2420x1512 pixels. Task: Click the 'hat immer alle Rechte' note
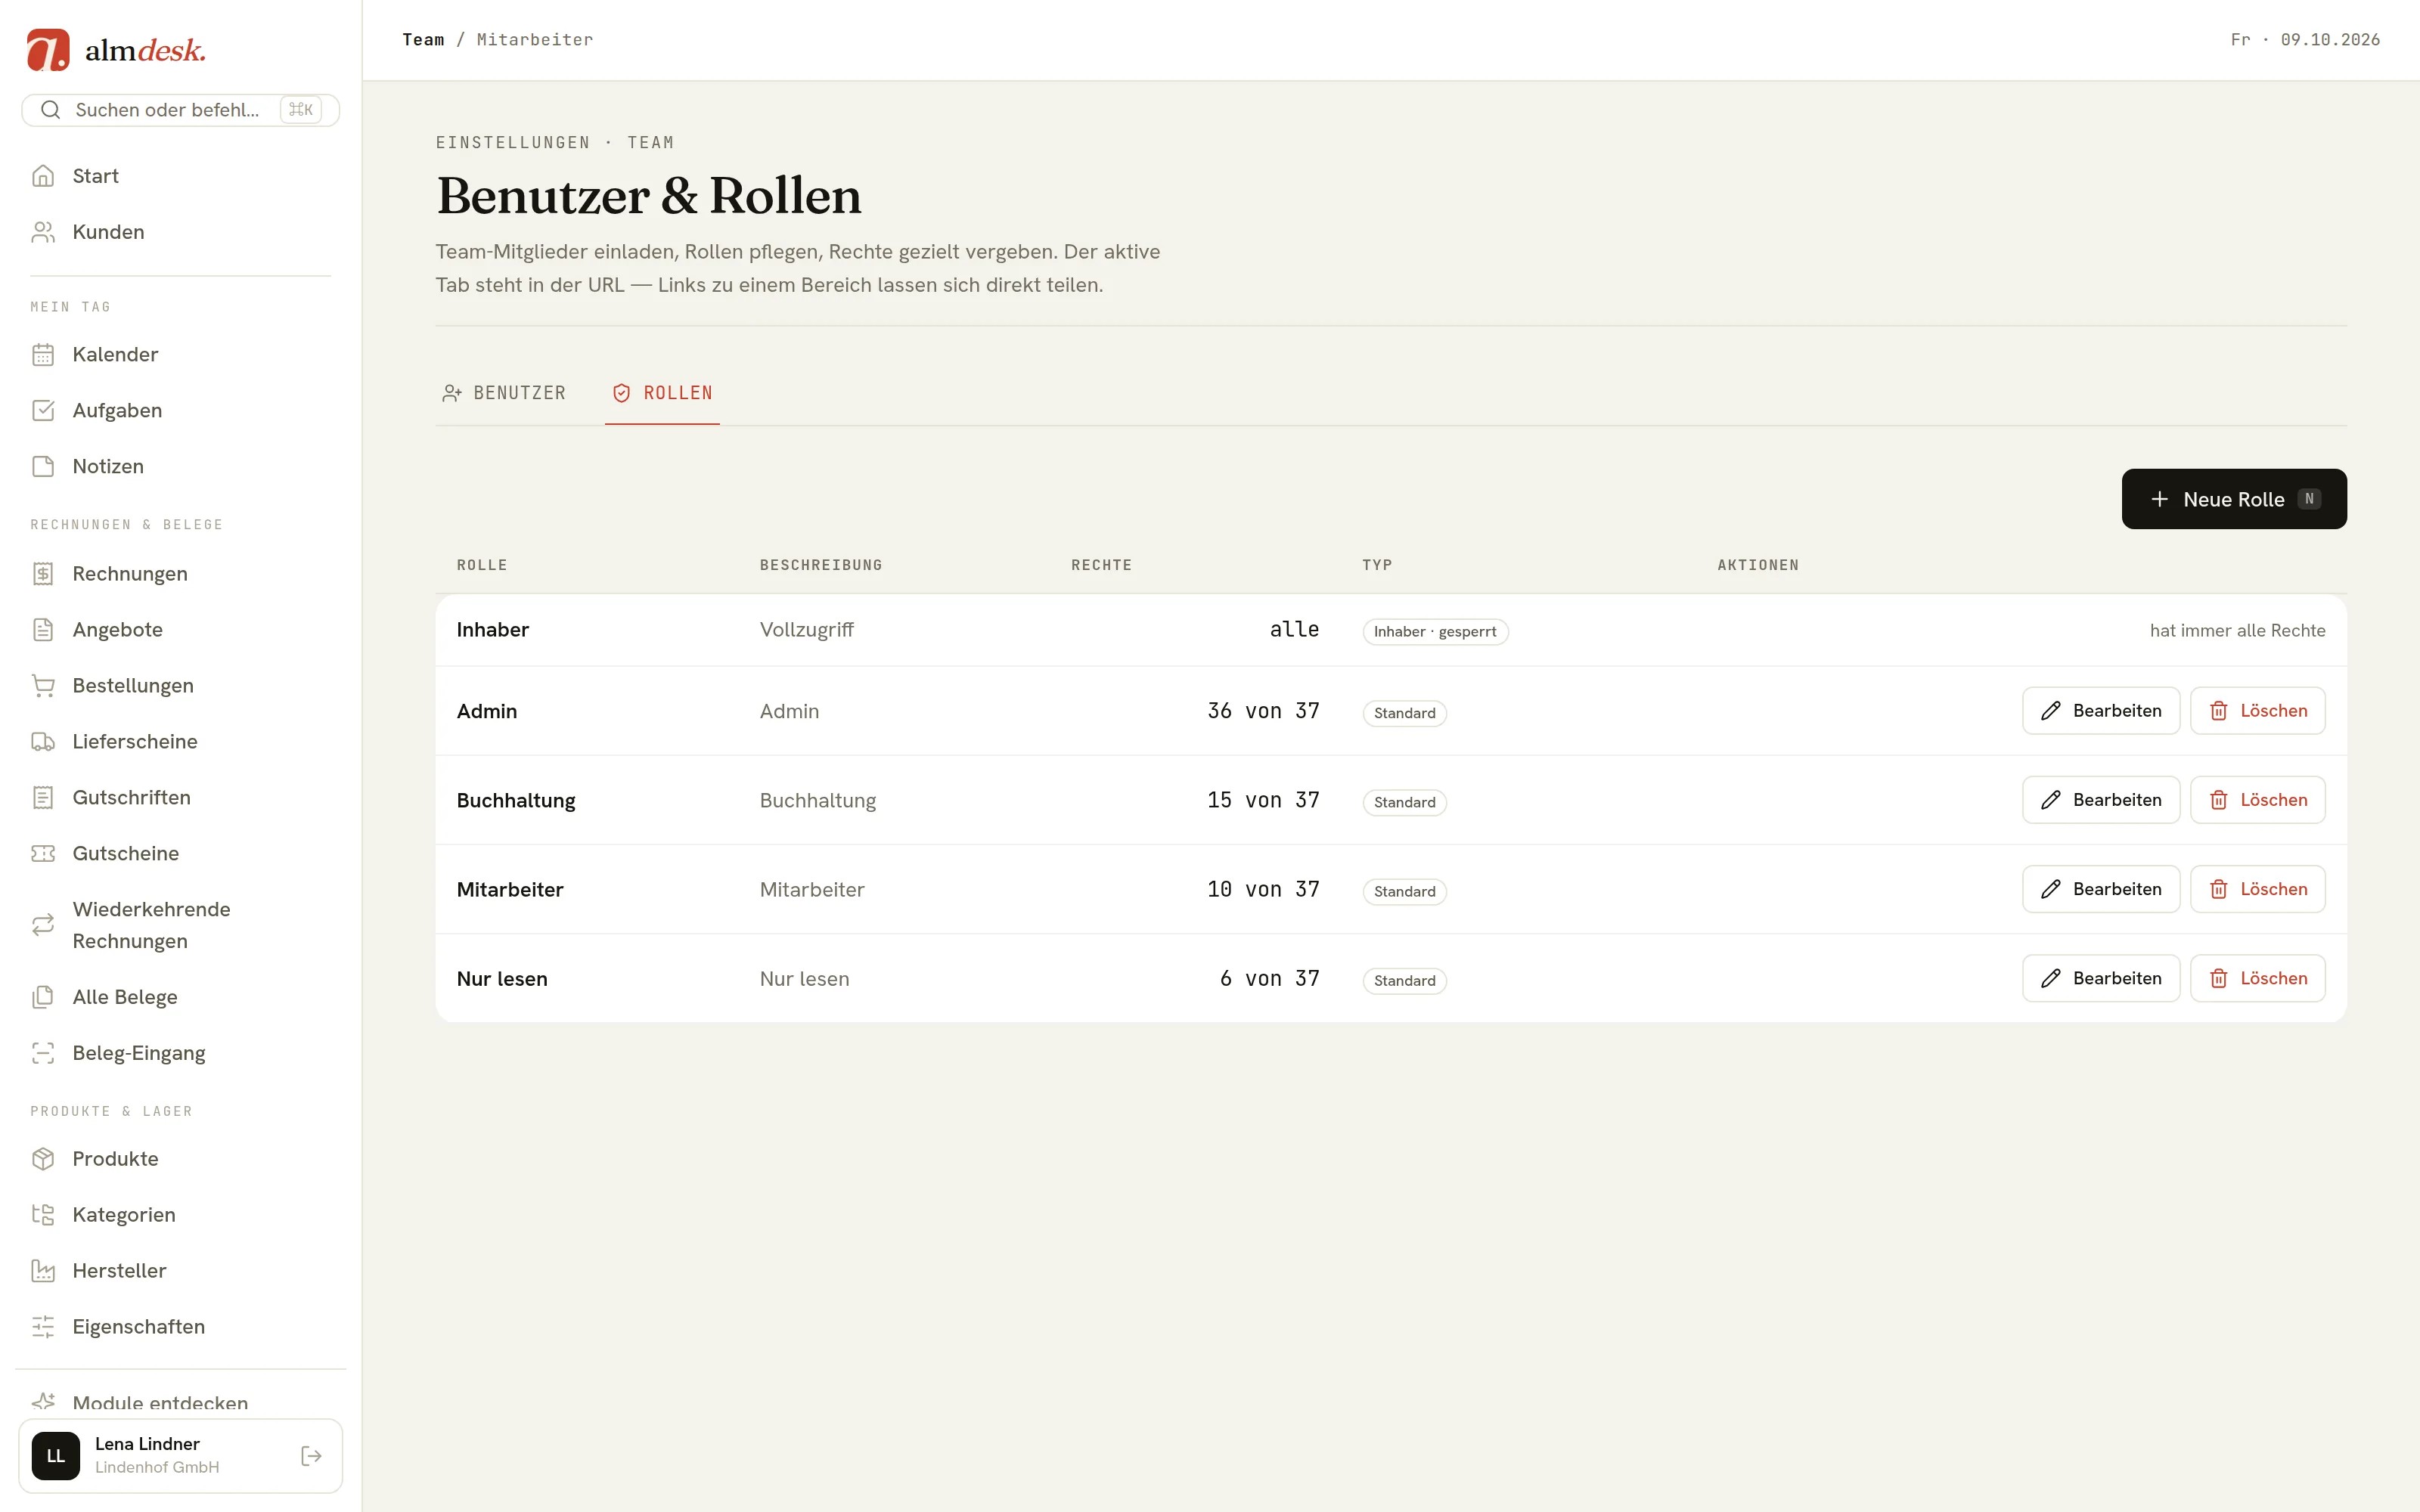tap(2237, 631)
